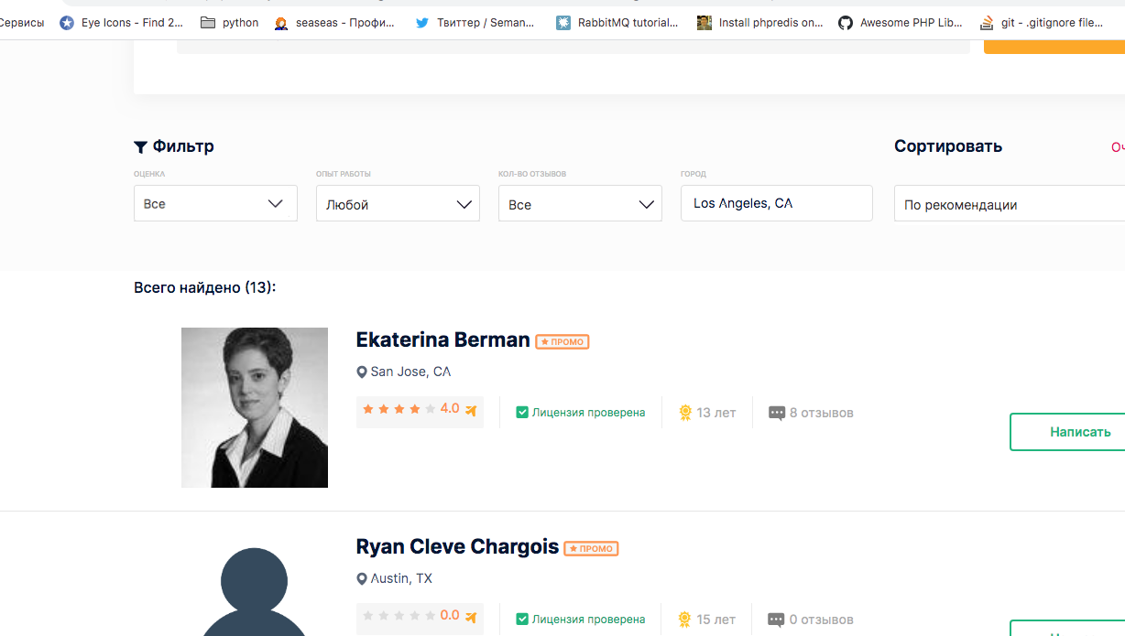The width and height of the screenshot is (1125, 636).
Task: Open Ryan Cleve Chargois profile name link
Action: [x=457, y=547]
